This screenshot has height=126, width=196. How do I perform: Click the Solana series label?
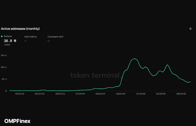(8, 36)
